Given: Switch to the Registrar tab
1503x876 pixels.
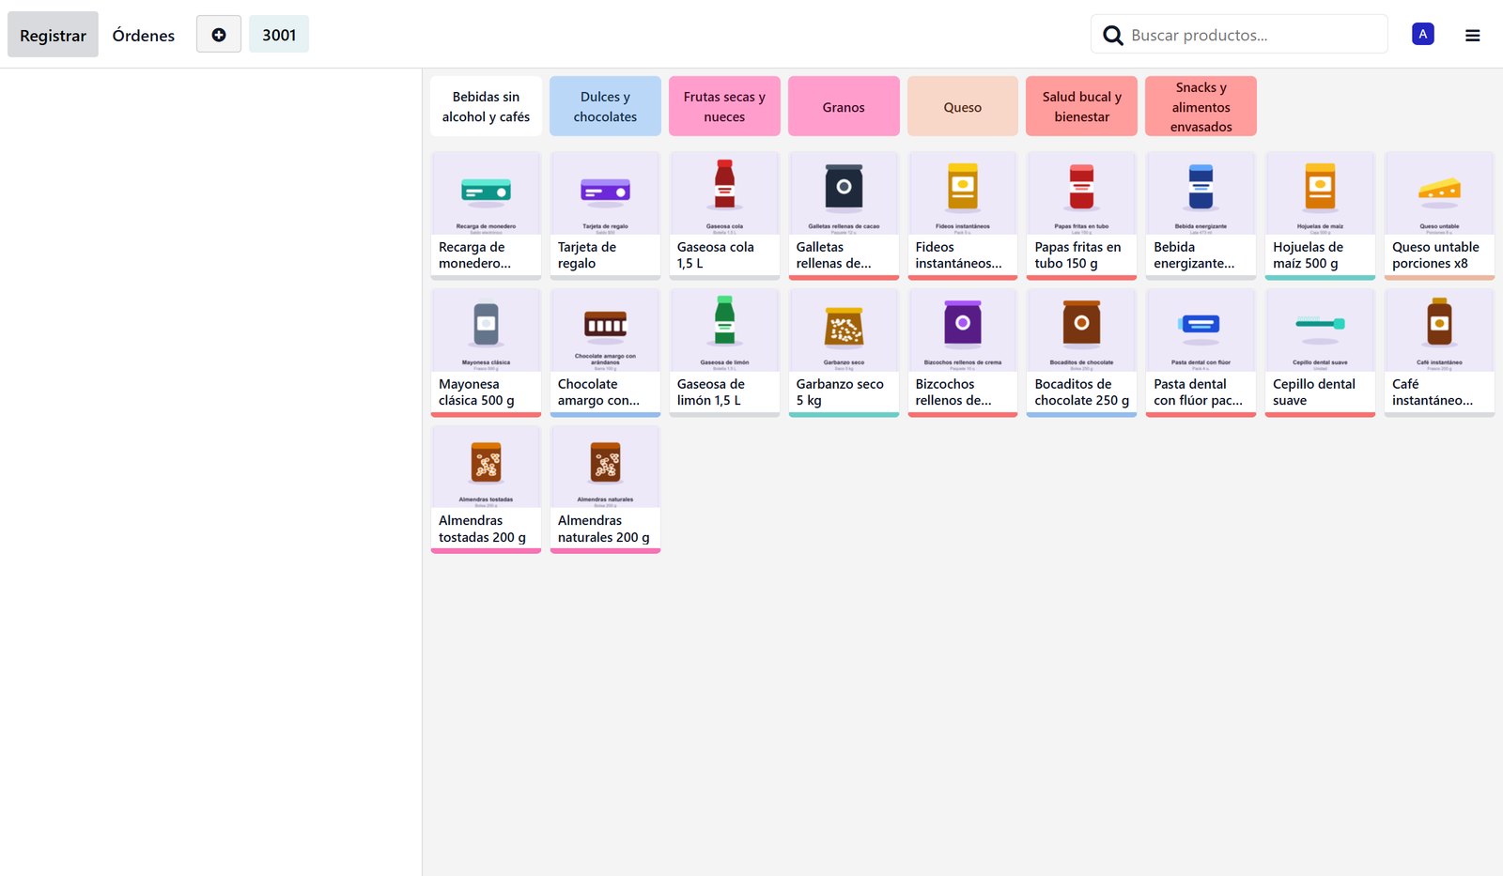Looking at the screenshot, I should (x=53, y=35).
